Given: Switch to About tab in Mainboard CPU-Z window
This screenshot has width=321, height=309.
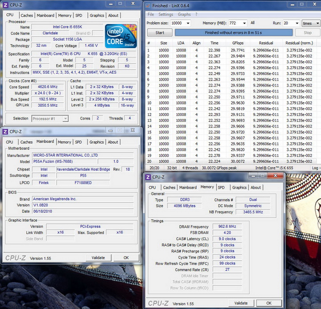Looking at the screenshot, I should 113,142.
